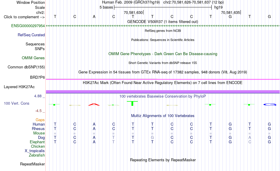The height and width of the screenshot is (171, 280).
Task: Click 'Short Genetic Variants from dbSNP' title
Action: click(163, 63)
